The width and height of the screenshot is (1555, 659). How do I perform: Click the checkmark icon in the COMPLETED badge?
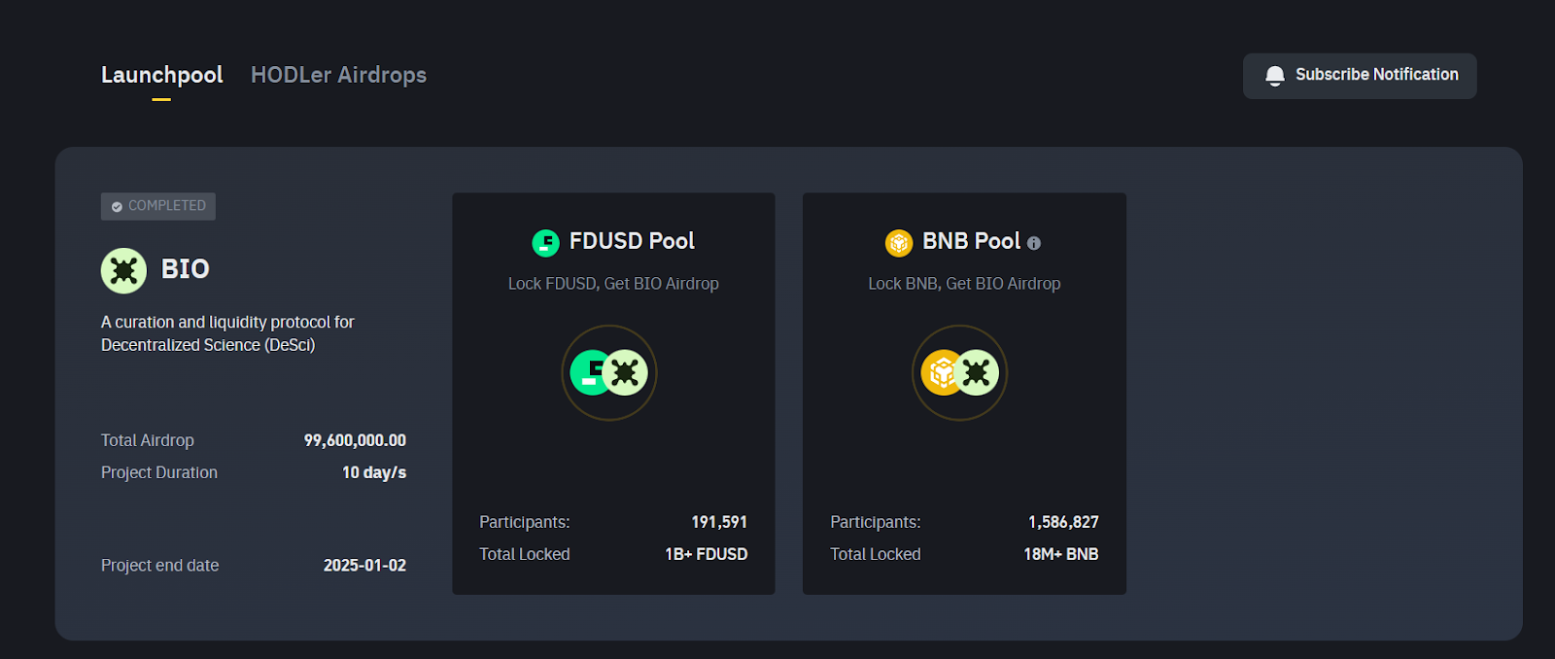coord(116,206)
